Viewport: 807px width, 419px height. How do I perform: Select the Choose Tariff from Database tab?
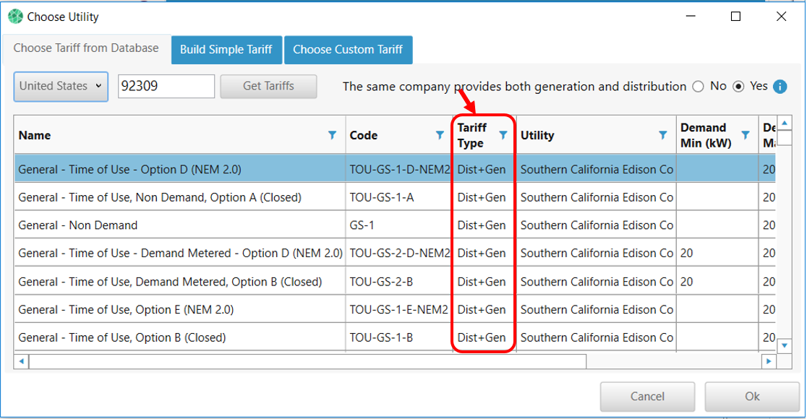(x=86, y=48)
